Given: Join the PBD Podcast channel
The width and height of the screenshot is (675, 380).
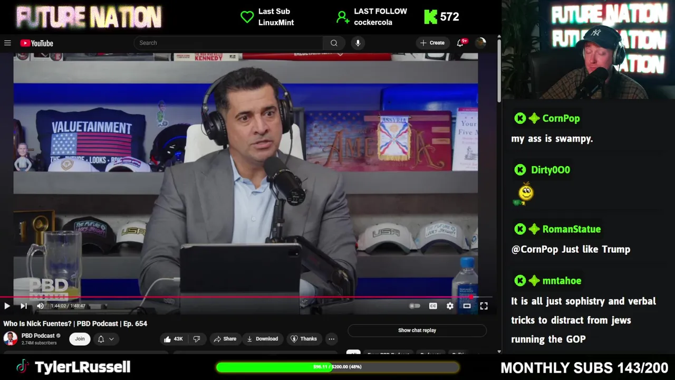Looking at the screenshot, I should point(80,339).
